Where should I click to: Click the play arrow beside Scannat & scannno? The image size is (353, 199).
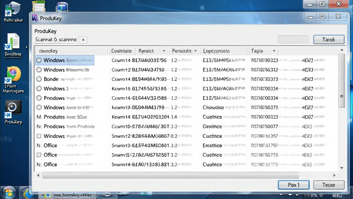[83, 40]
